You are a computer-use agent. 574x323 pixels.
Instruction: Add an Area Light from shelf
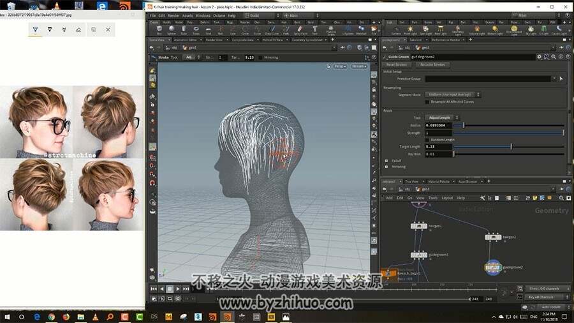[x=440, y=30]
